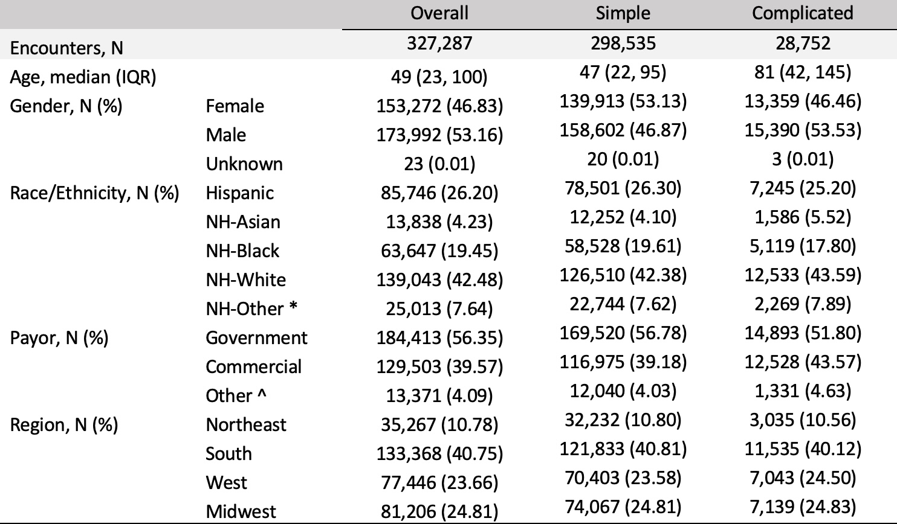
Task: Click the Region, N (%) label
Action: [x=64, y=424]
